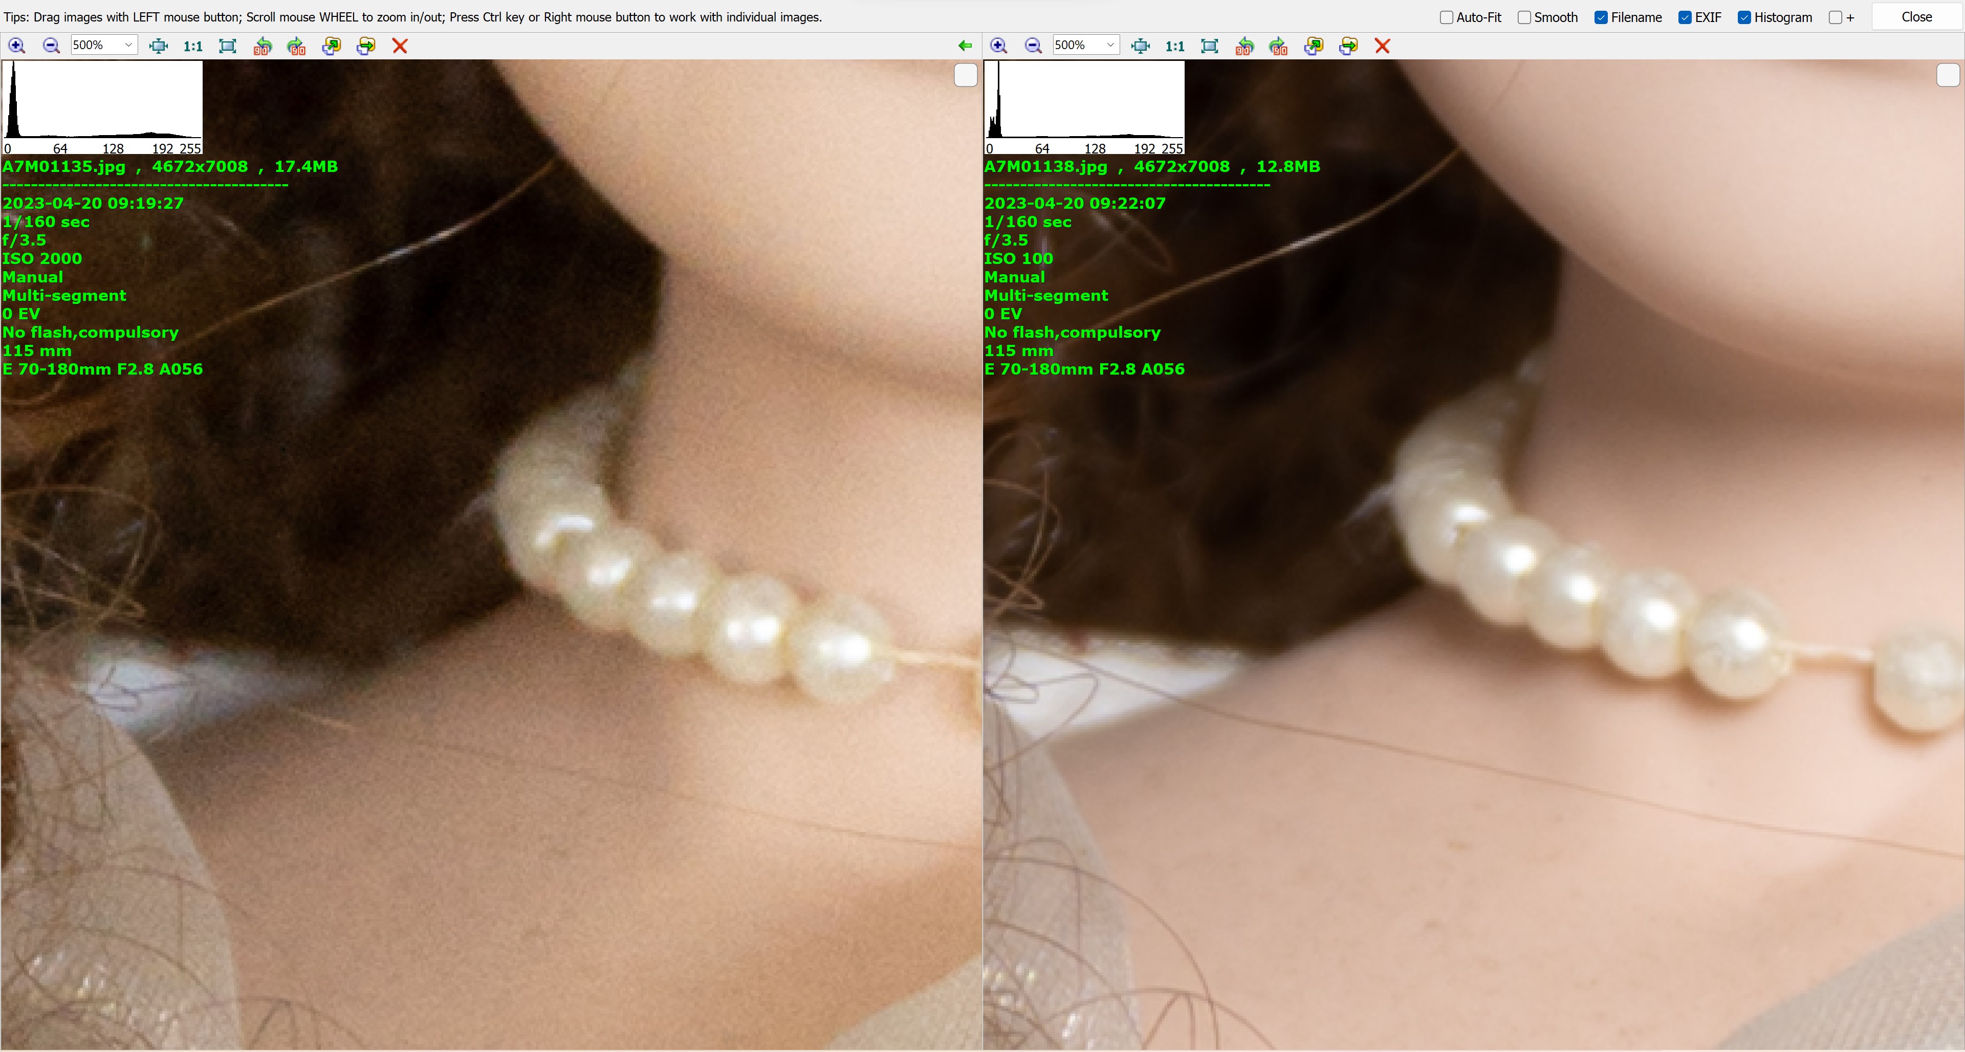Open right pane 500% zoom dropdown
Viewport: 1965px width, 1052px height.
1110,45
